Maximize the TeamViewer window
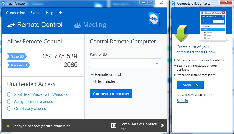The height and width of the screenshot is (134, 234). pyautogui.click(x=151, y=2)
